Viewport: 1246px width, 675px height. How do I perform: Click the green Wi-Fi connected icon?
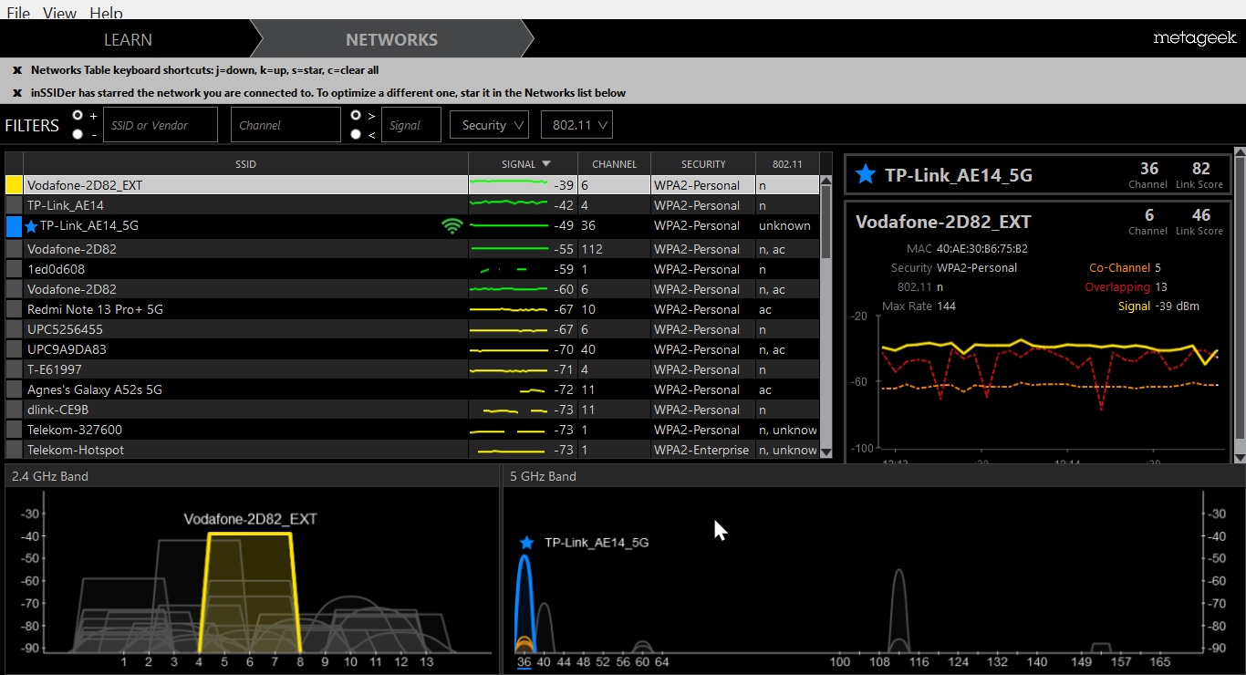(x=452, y=225)
